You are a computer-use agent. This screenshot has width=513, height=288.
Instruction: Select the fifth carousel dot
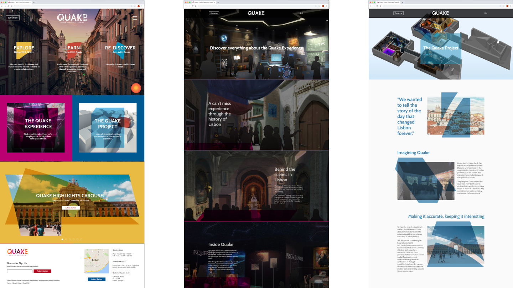click(x=77, y=239)
